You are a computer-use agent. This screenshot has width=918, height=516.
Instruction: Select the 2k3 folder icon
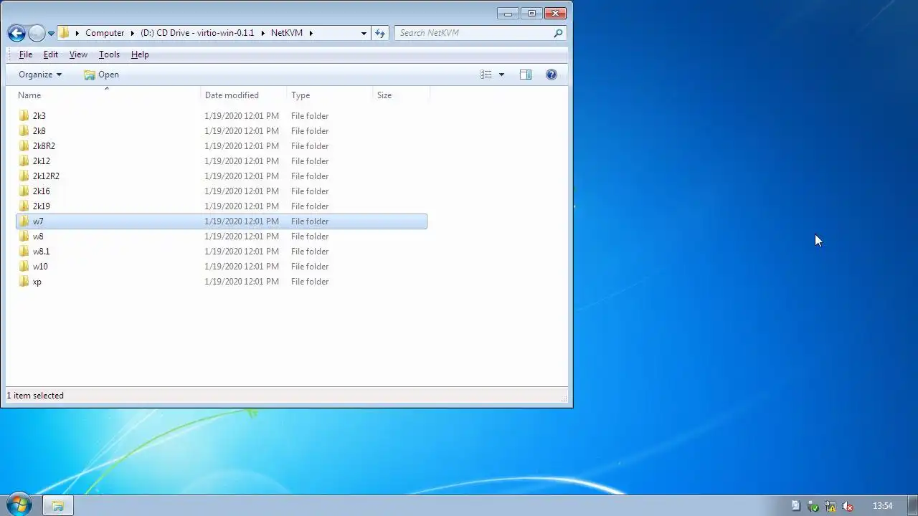click(24, 115)
